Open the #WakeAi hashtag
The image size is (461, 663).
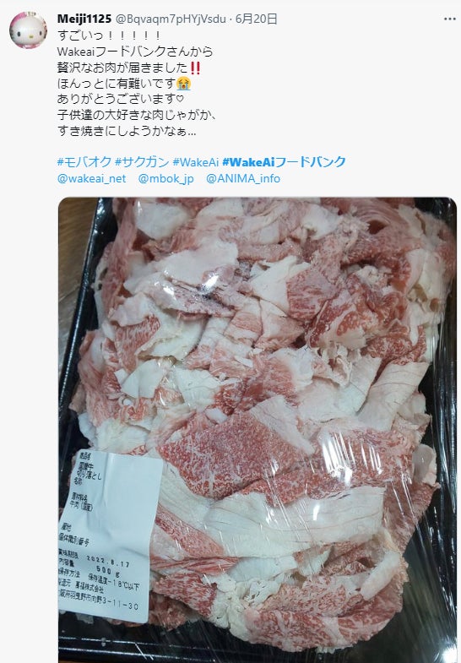195,162
